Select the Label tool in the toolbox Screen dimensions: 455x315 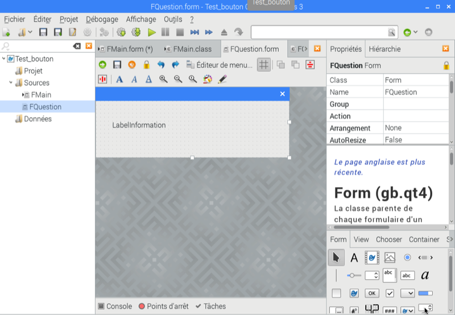(x=354, y=258)
